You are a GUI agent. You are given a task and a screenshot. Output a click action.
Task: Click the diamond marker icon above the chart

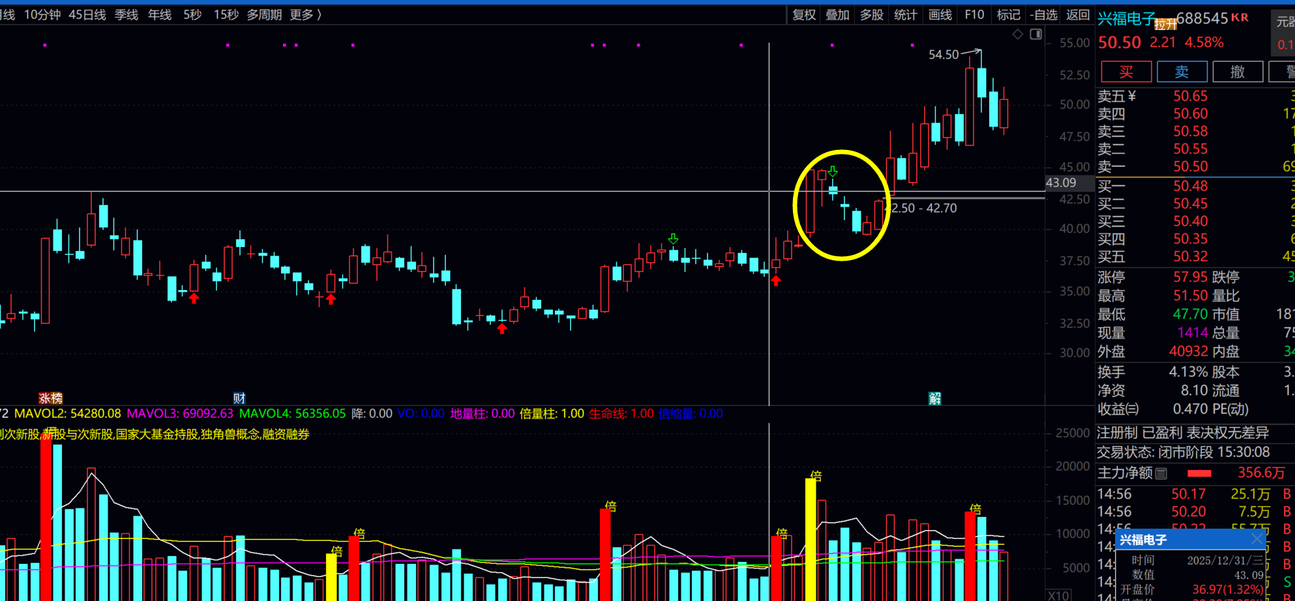(1017, 35)
